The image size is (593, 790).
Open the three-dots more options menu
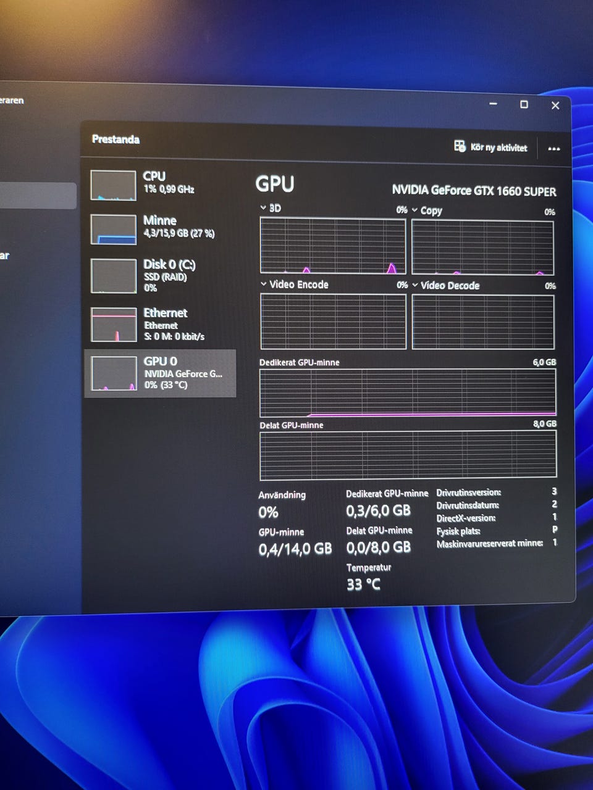coord(554,149)
